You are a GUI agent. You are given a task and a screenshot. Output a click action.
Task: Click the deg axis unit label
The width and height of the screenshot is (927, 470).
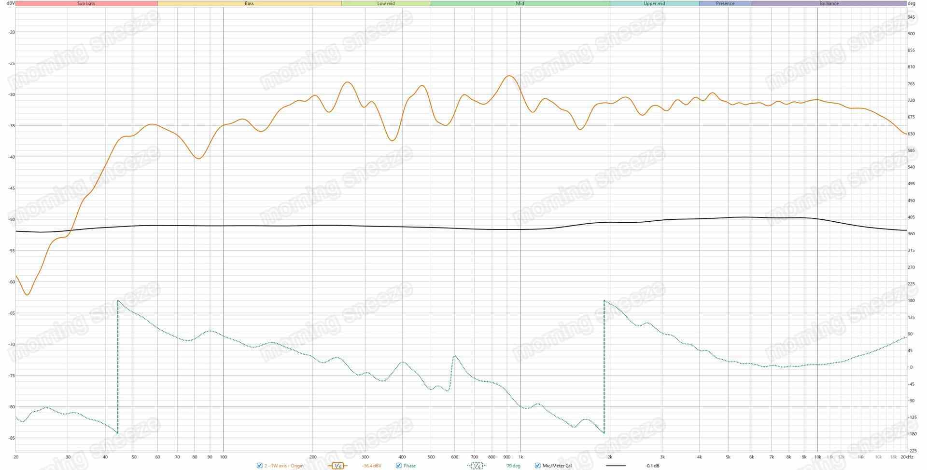tap(912, 3)
